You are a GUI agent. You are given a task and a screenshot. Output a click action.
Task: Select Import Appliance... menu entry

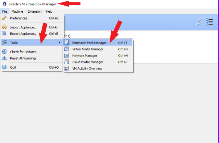coord(32,27)
